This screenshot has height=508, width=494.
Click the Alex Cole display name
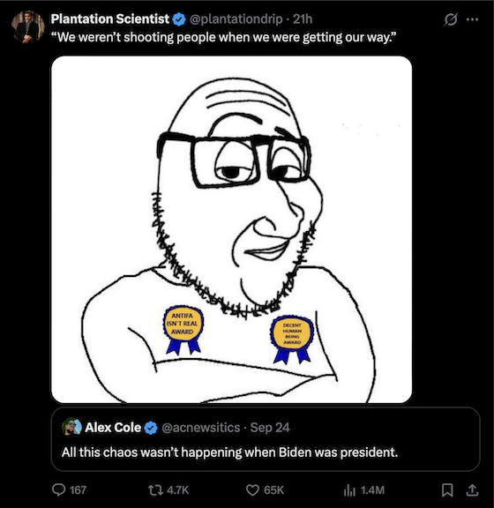click(113, 428)
